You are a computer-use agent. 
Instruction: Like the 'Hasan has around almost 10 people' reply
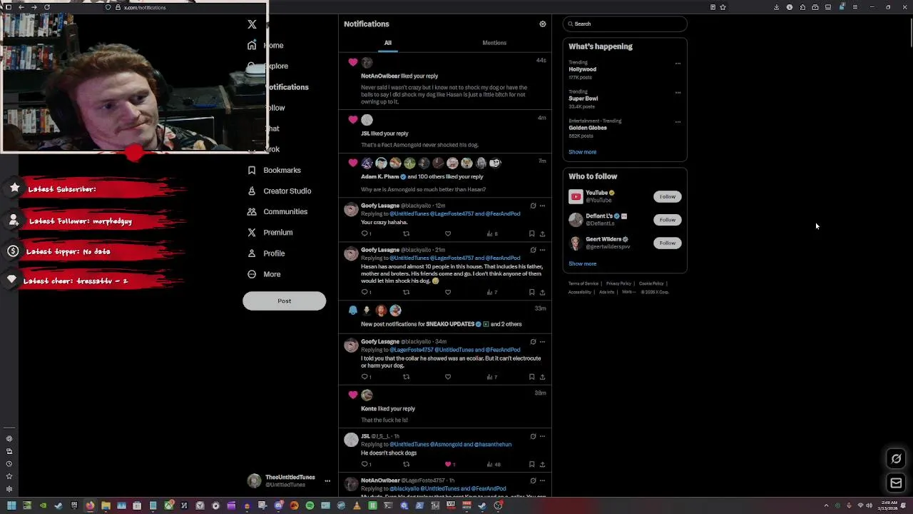click(448, 292)
